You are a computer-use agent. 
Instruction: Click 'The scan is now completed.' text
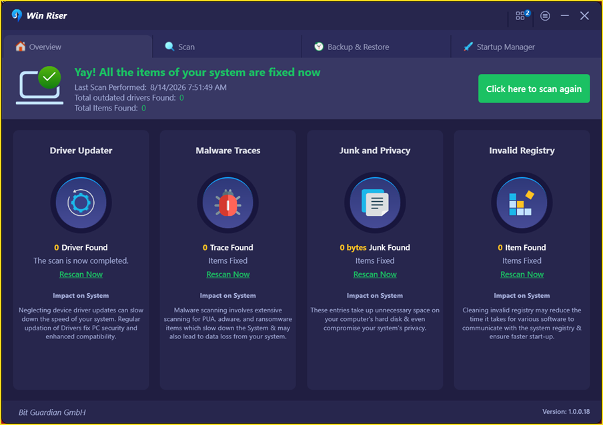tap(81, 260)
